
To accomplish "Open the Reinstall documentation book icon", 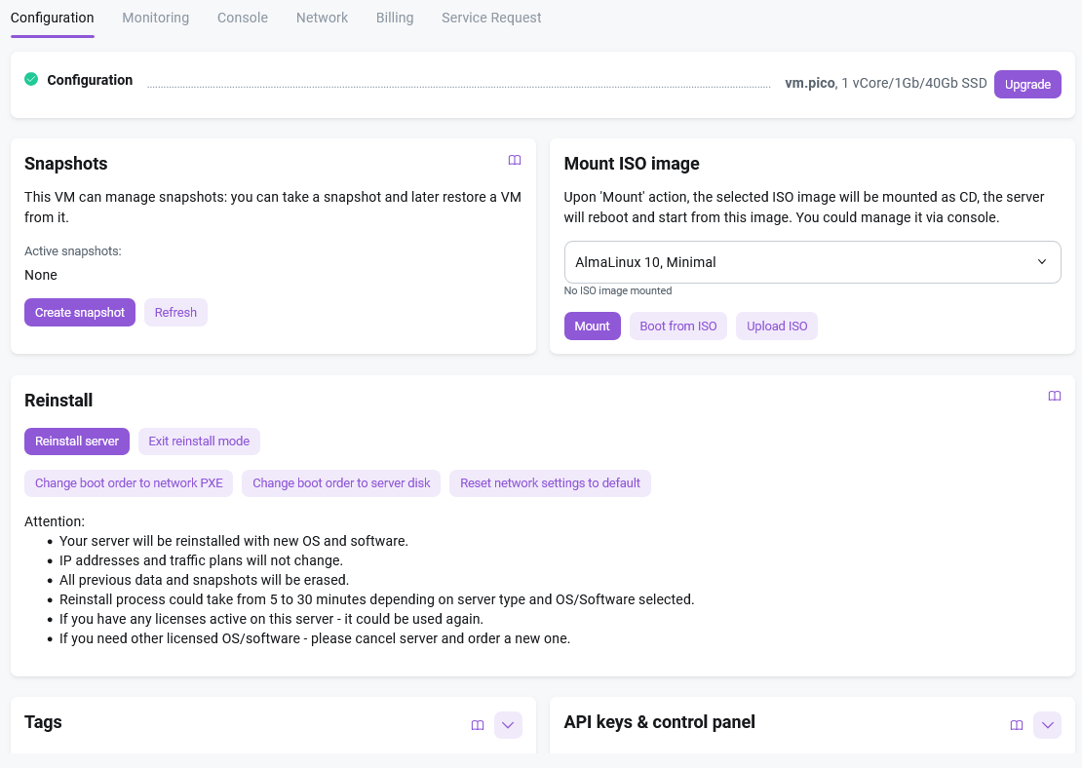I will coord(1054,397).
